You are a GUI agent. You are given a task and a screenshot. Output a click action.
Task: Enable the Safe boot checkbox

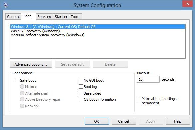point(17,80)
